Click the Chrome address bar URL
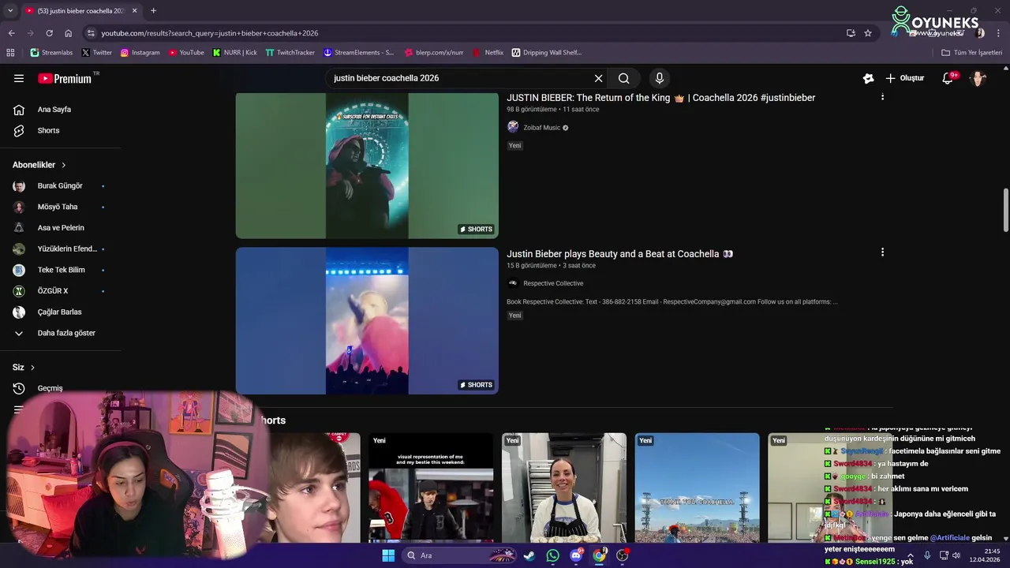 click(x=210, y=33)
